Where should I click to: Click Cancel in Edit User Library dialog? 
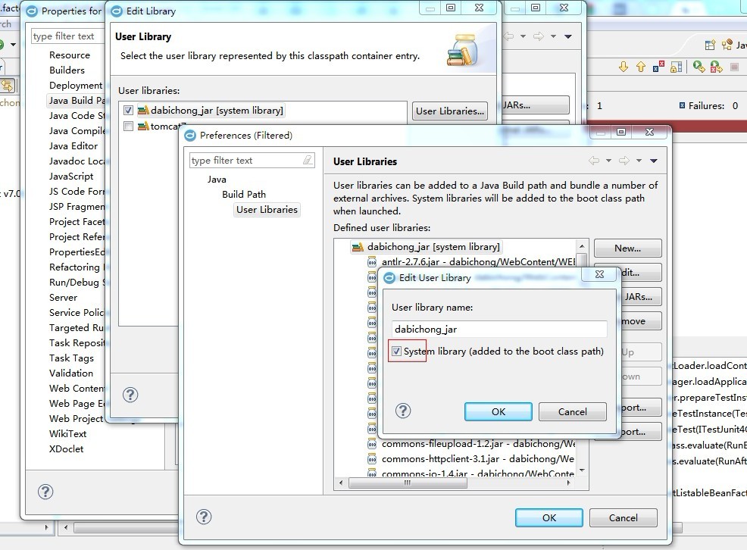point(573,411)
